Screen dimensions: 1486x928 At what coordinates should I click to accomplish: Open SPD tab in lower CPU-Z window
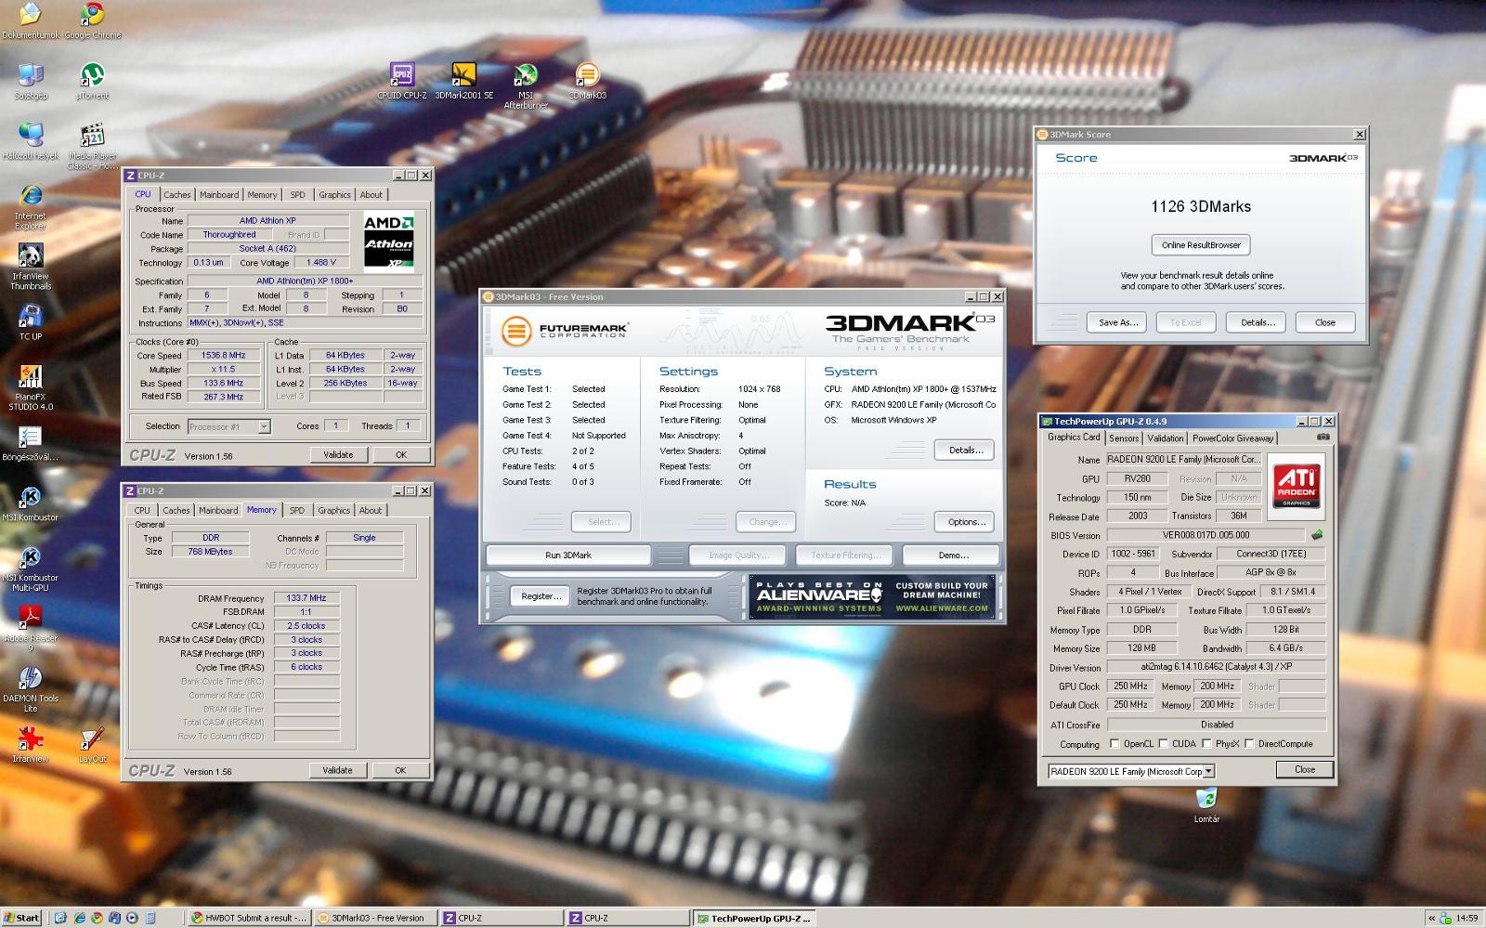[x=296, y=510]
